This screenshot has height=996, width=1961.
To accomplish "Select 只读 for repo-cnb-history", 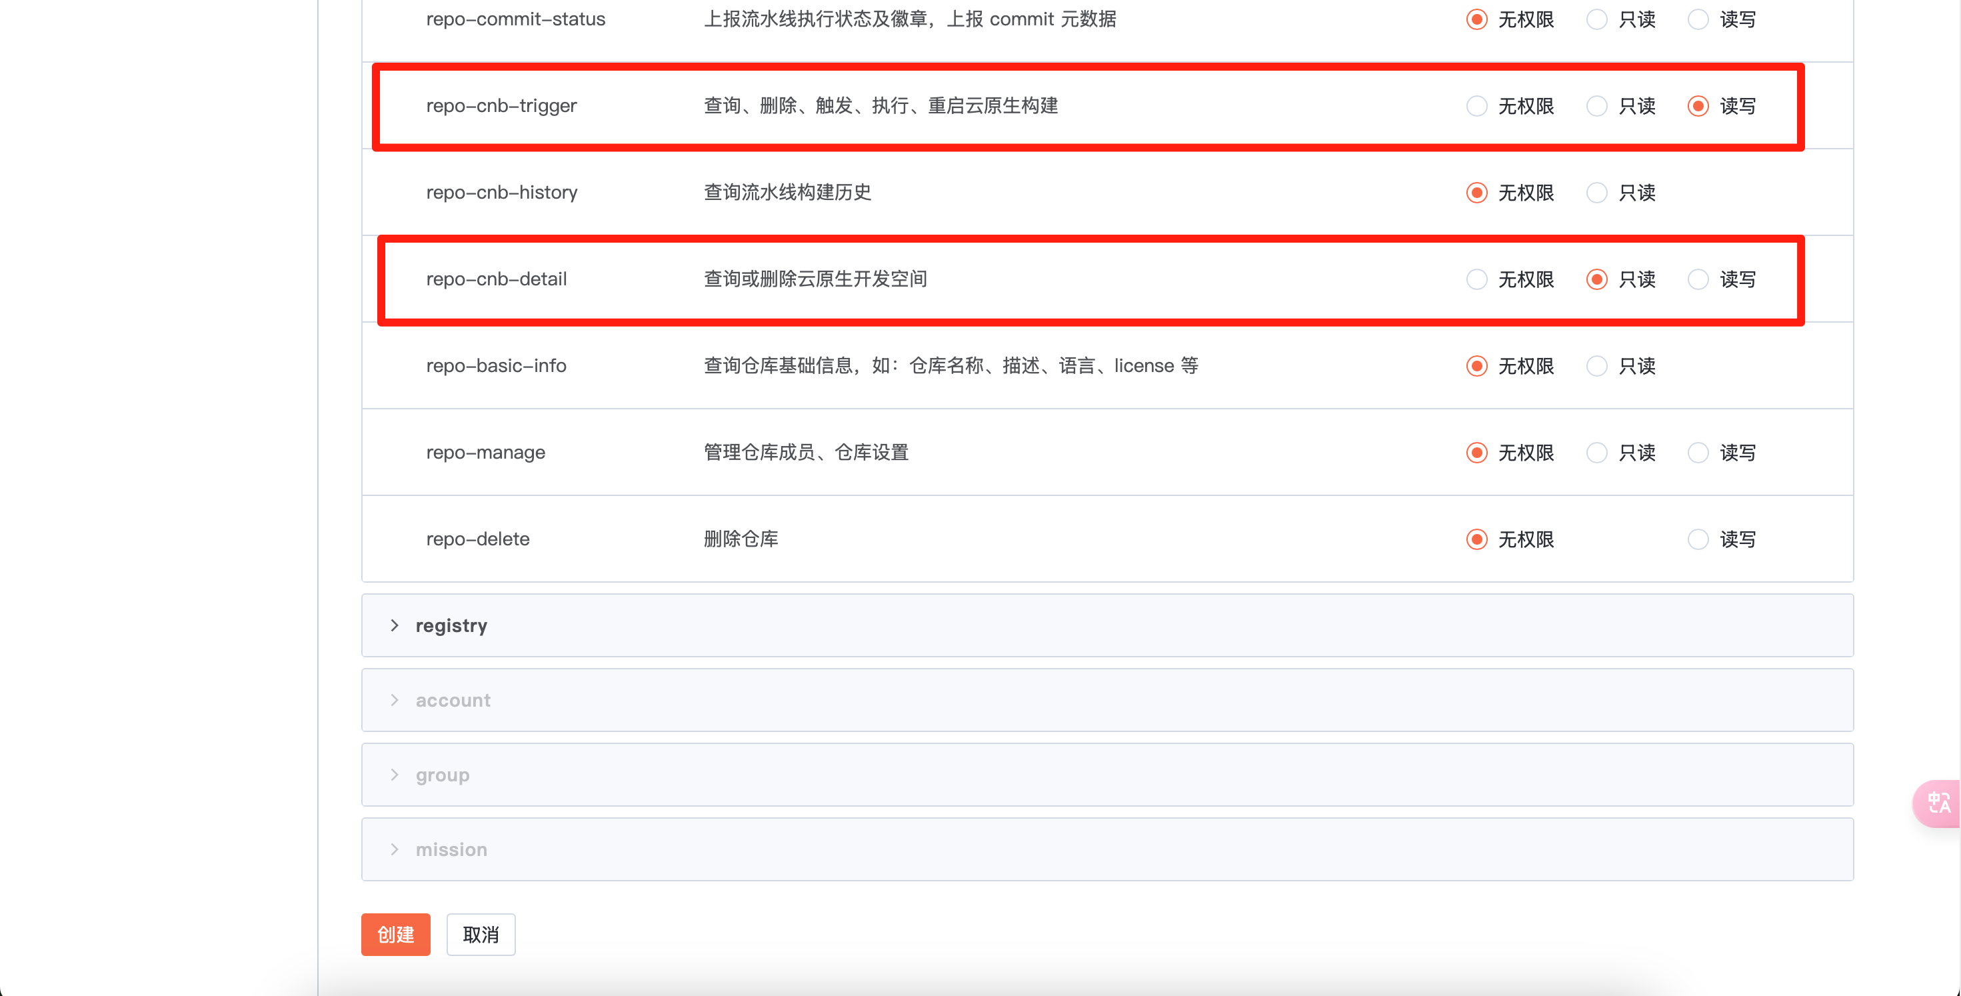I will (x=1596, y=193).
